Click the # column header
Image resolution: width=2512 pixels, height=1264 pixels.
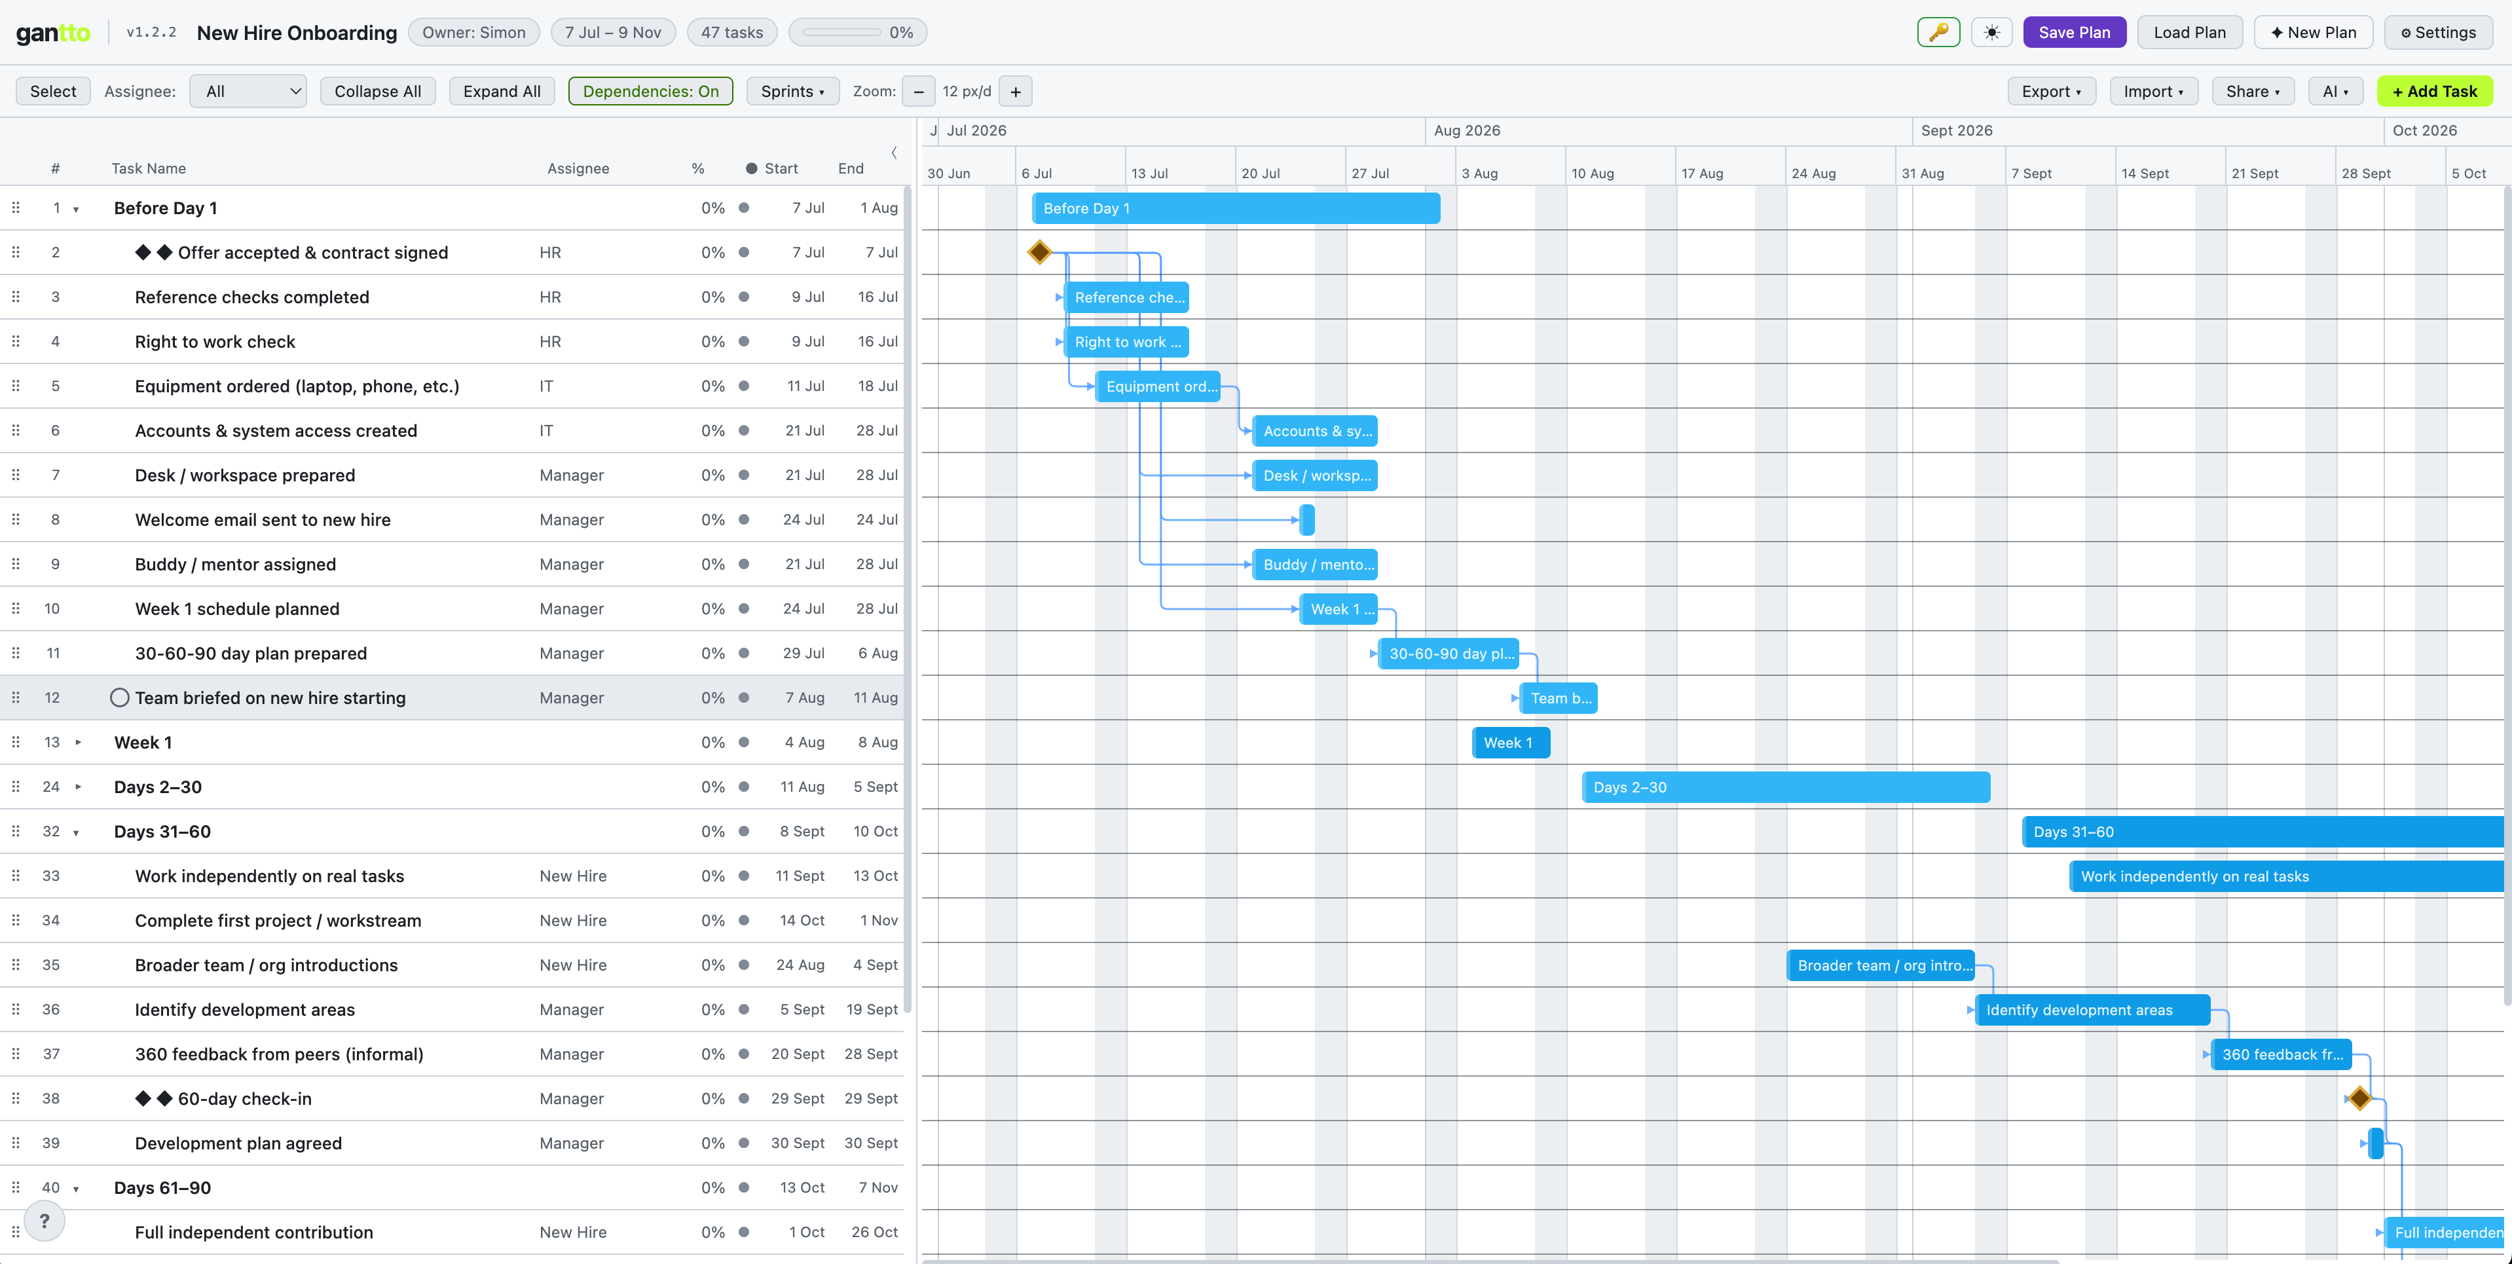click(x=56, y=169)
